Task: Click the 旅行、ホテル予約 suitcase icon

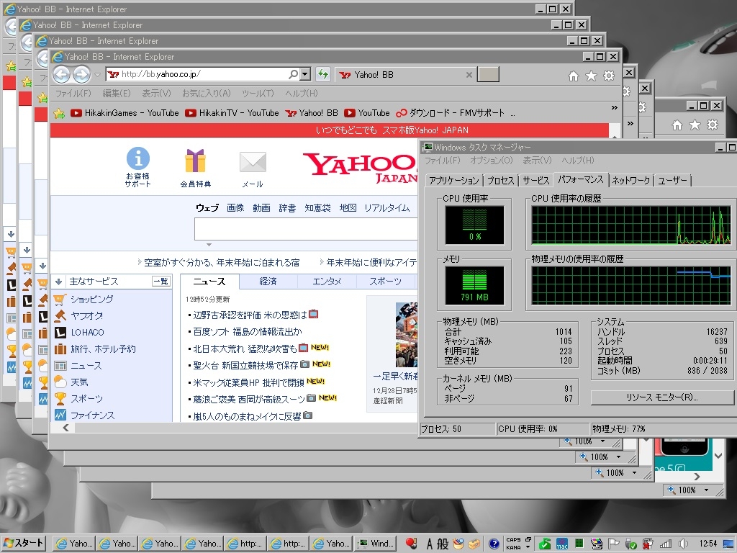Action: tap(60, 349)
